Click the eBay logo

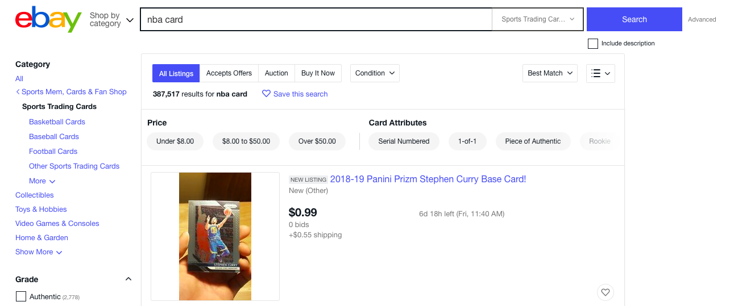click(x=48, y=19)
